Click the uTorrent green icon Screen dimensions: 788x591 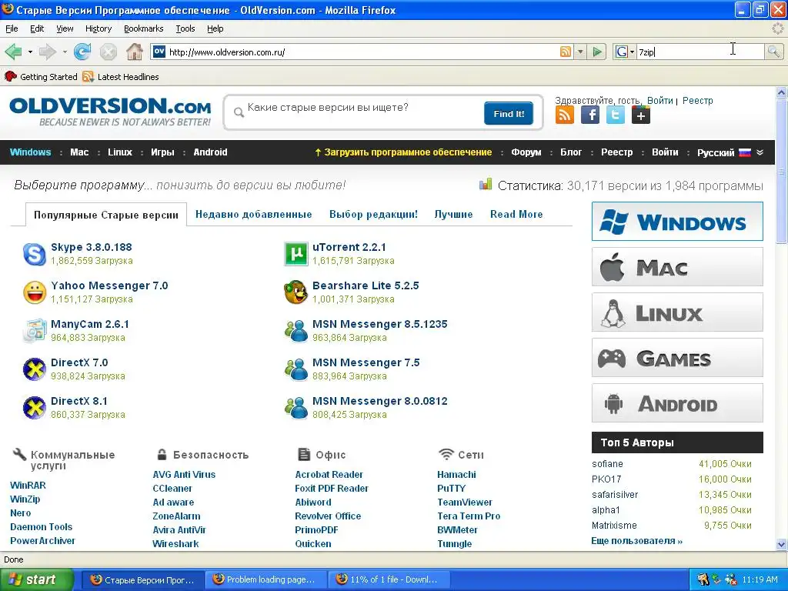[296, 254]
